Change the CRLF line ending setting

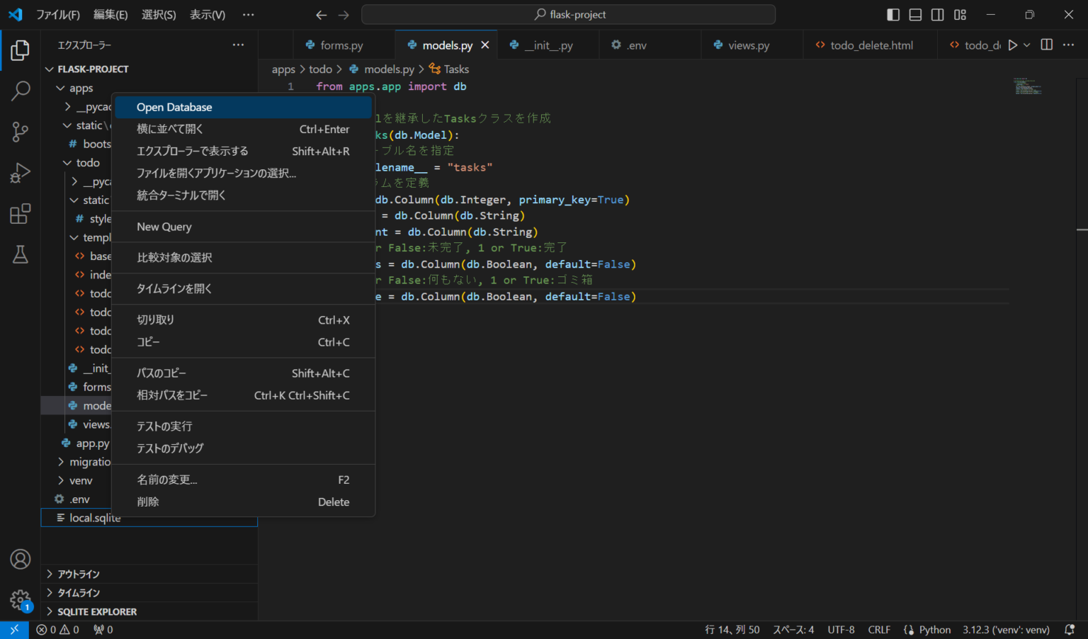click(x=878, y=629)
